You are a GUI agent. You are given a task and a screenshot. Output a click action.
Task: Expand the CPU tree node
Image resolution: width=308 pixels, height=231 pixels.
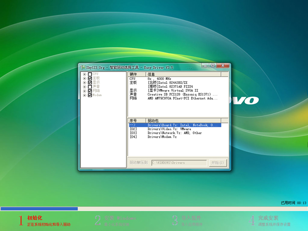tap(85, 74)
